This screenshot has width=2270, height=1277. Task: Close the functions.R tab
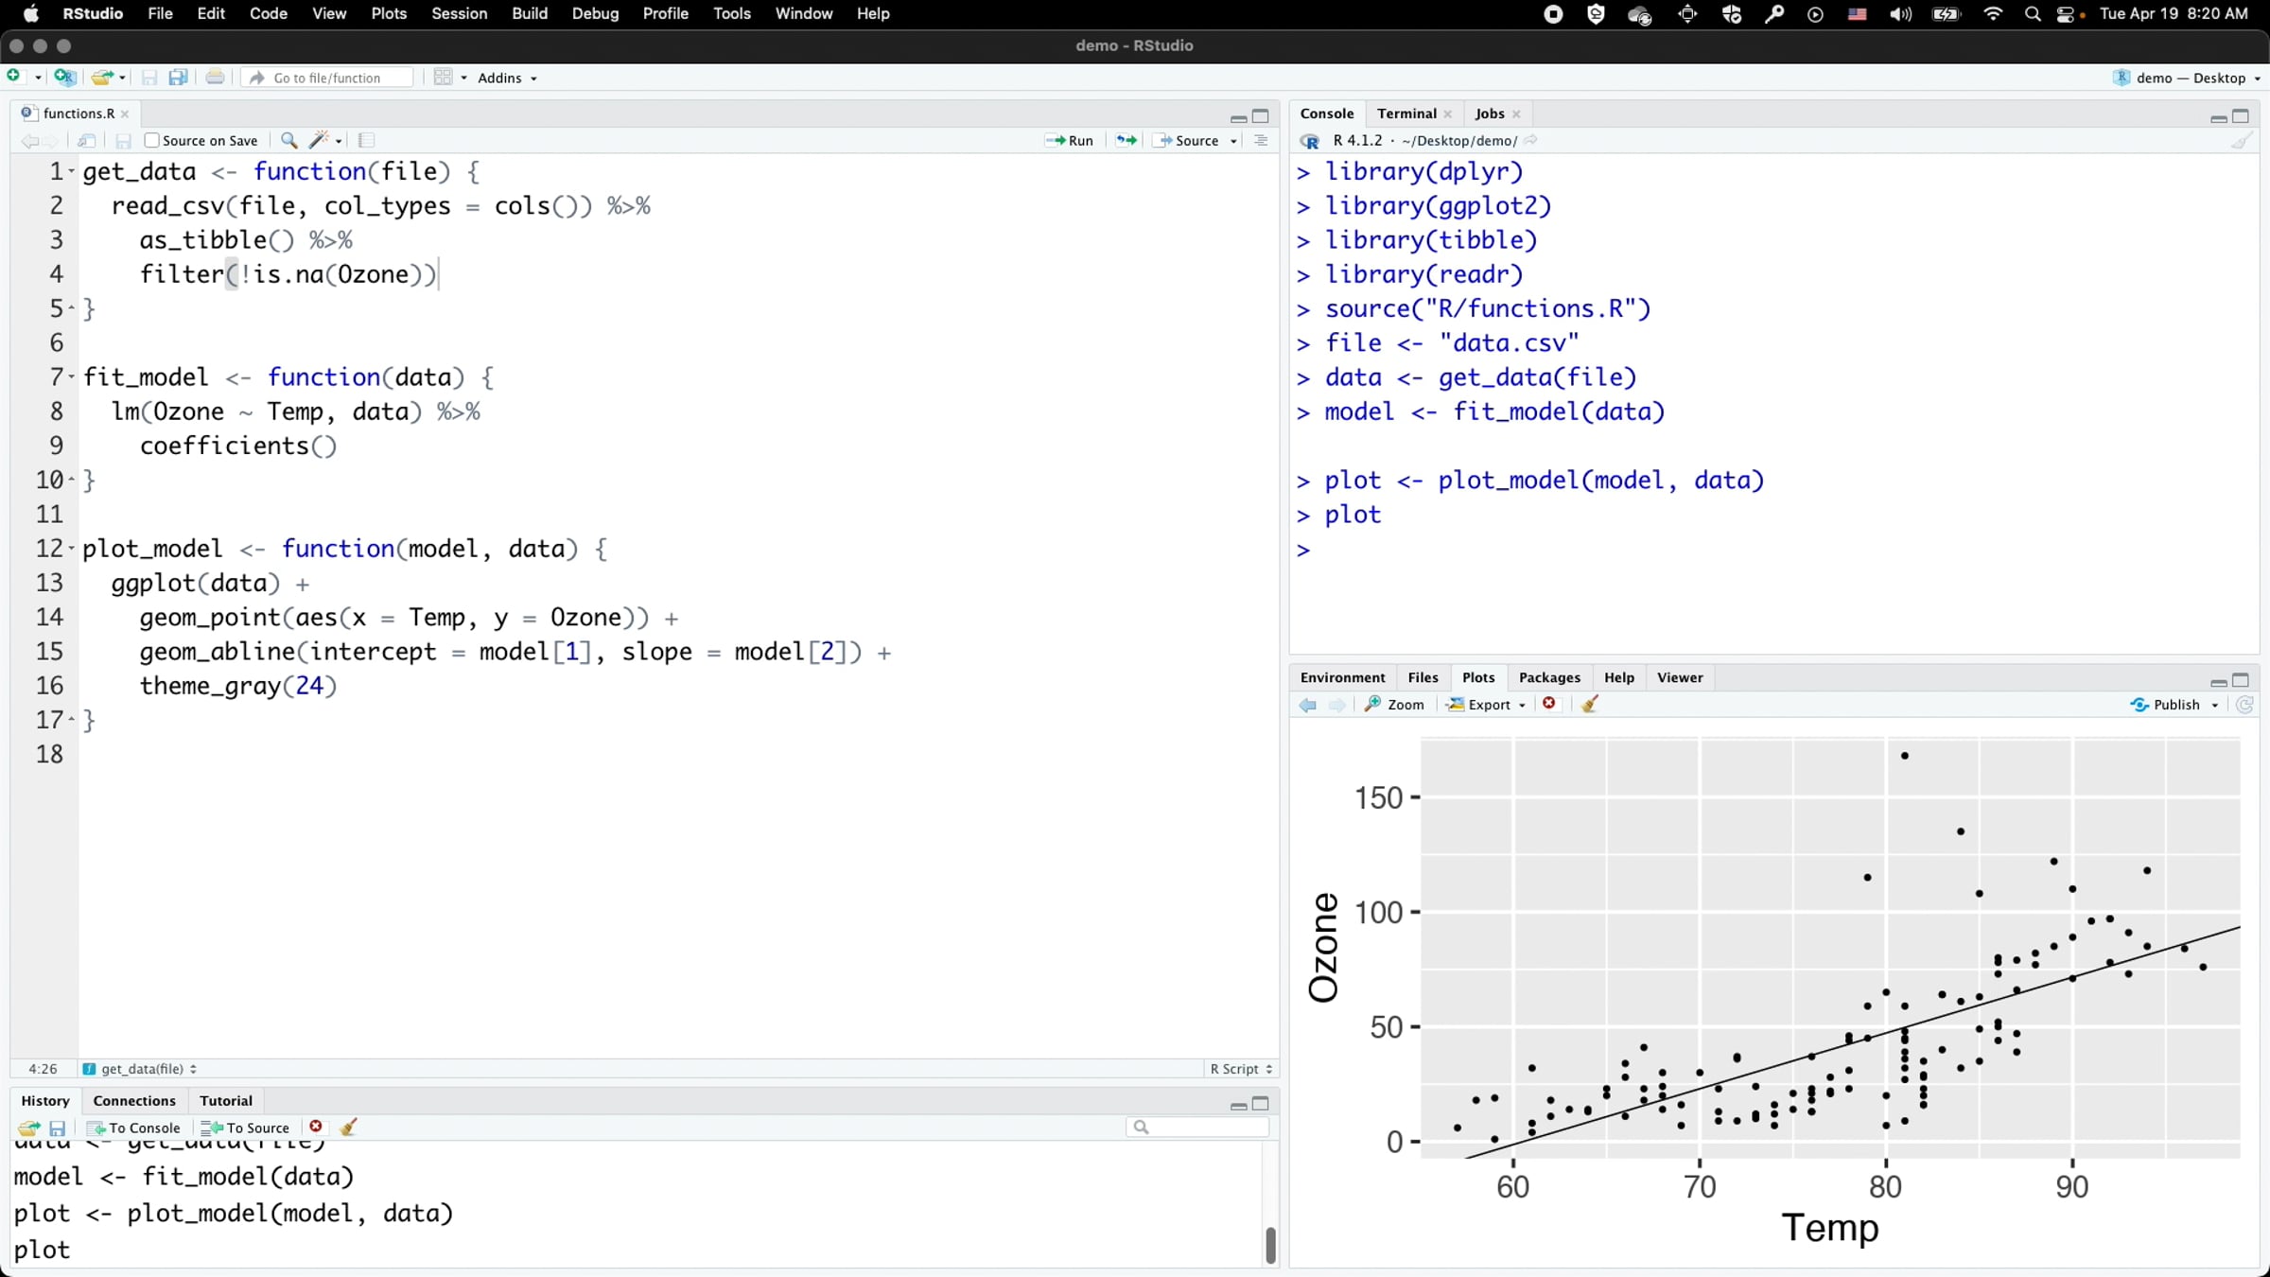[125, 114]
